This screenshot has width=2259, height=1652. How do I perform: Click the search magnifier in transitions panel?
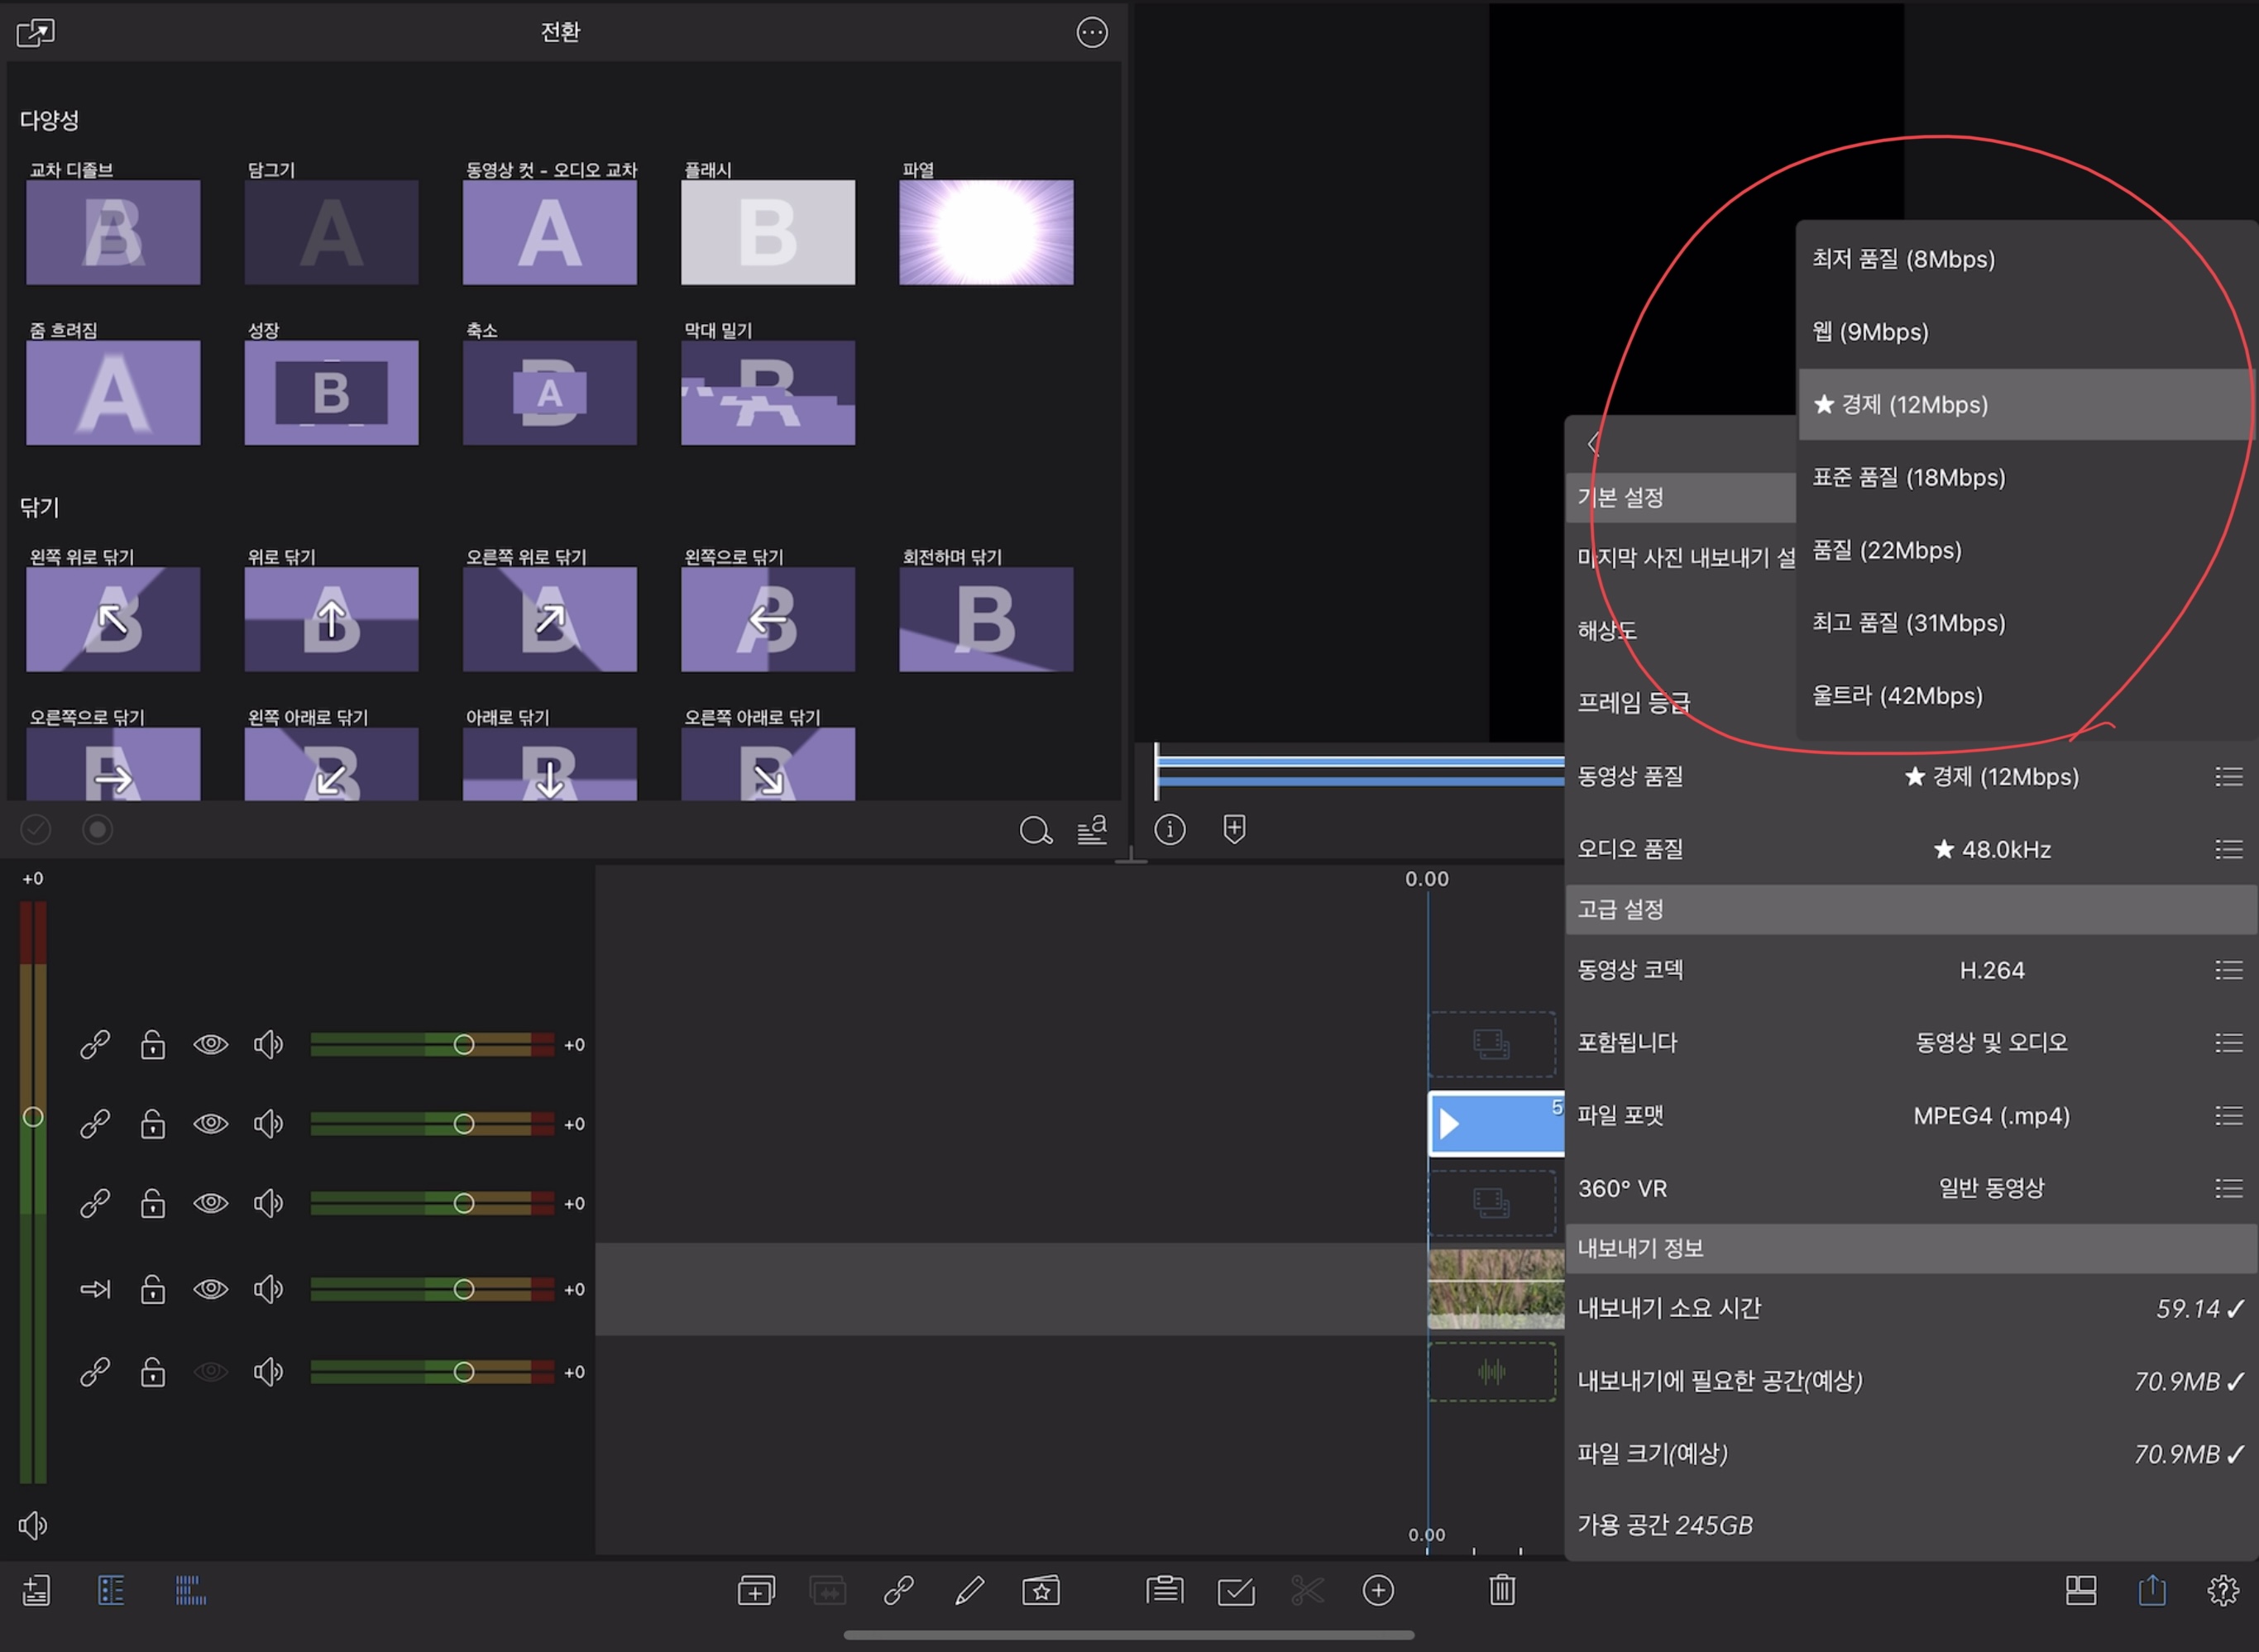pyautogui.click(x=1035, y=830)
